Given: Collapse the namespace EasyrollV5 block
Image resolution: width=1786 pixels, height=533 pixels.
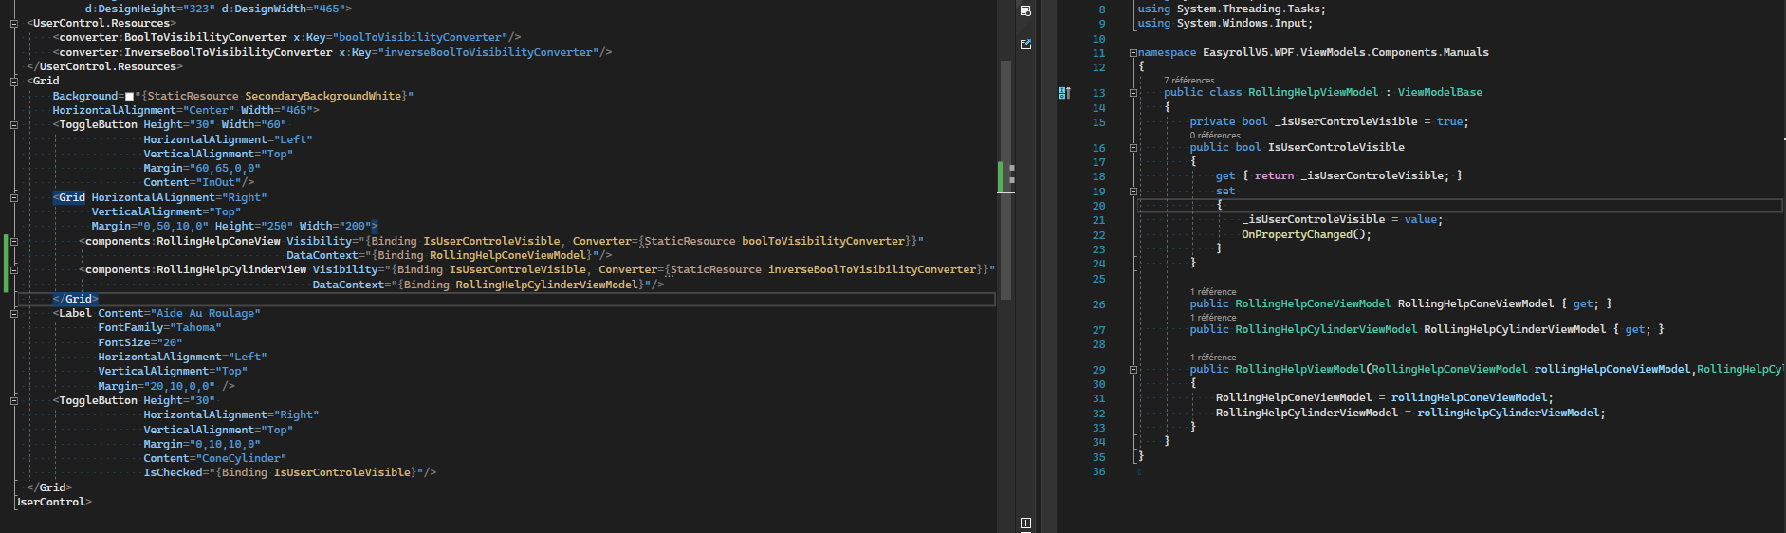Looking at the screenshot, I should coord(1132,53).
